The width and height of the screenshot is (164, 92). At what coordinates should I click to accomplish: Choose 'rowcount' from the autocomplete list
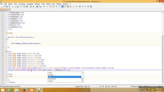pyautogui.click(x=65, y=79)
